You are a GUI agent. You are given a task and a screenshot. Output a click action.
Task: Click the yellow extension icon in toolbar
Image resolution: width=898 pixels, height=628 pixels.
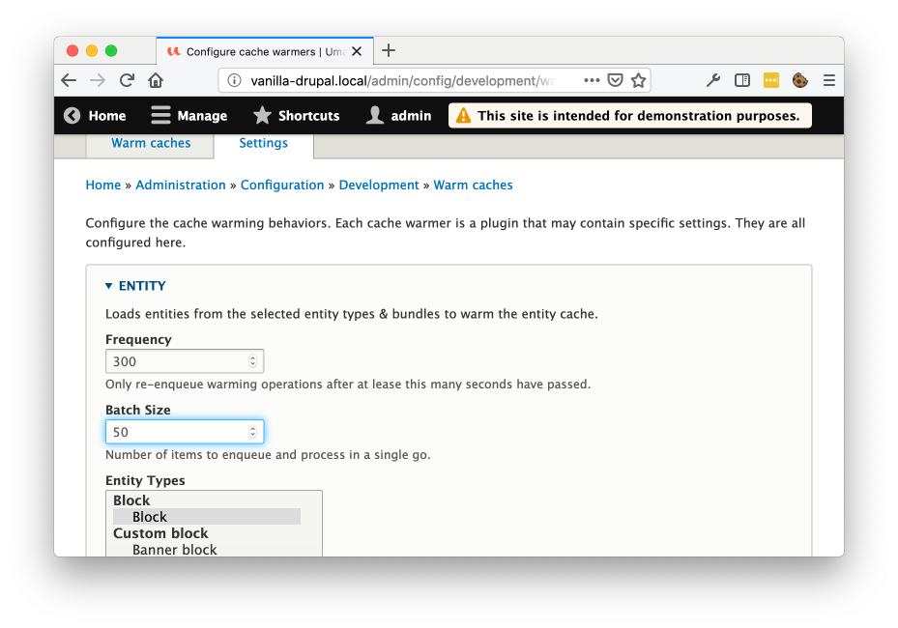[x=771, y=80]
